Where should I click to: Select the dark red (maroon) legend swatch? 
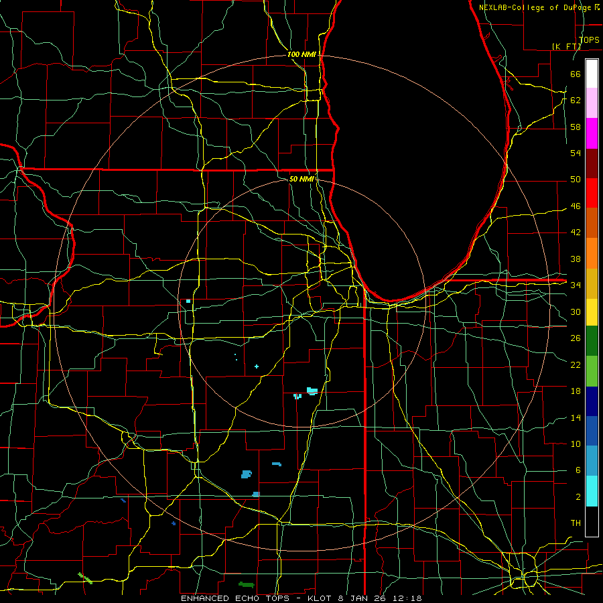tap(592, 163)
